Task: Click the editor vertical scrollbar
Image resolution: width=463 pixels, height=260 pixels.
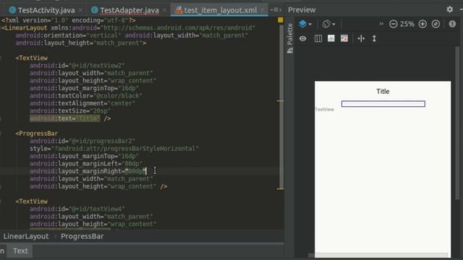Action: pos(281,106)
